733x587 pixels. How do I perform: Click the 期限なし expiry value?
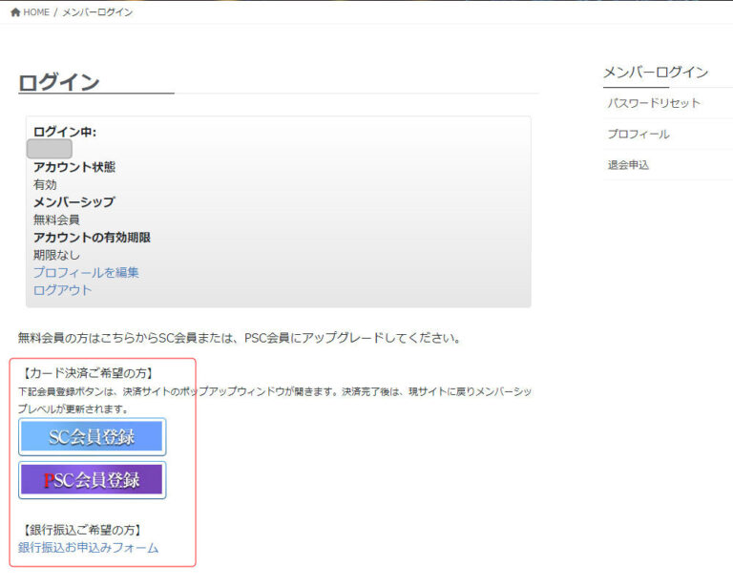[56, 255]
